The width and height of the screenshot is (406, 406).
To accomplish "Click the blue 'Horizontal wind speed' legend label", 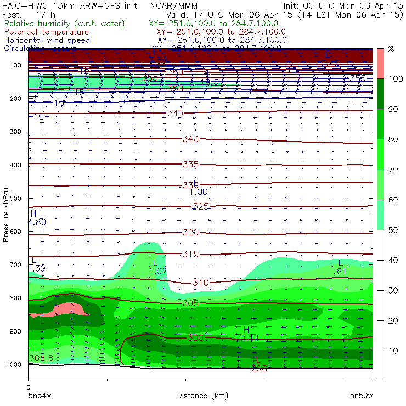I will coord(47,40).
